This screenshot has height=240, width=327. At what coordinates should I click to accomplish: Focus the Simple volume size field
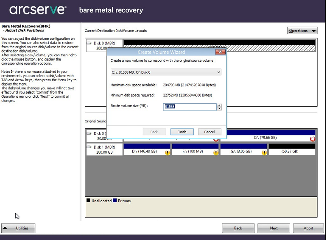point(190,107)
